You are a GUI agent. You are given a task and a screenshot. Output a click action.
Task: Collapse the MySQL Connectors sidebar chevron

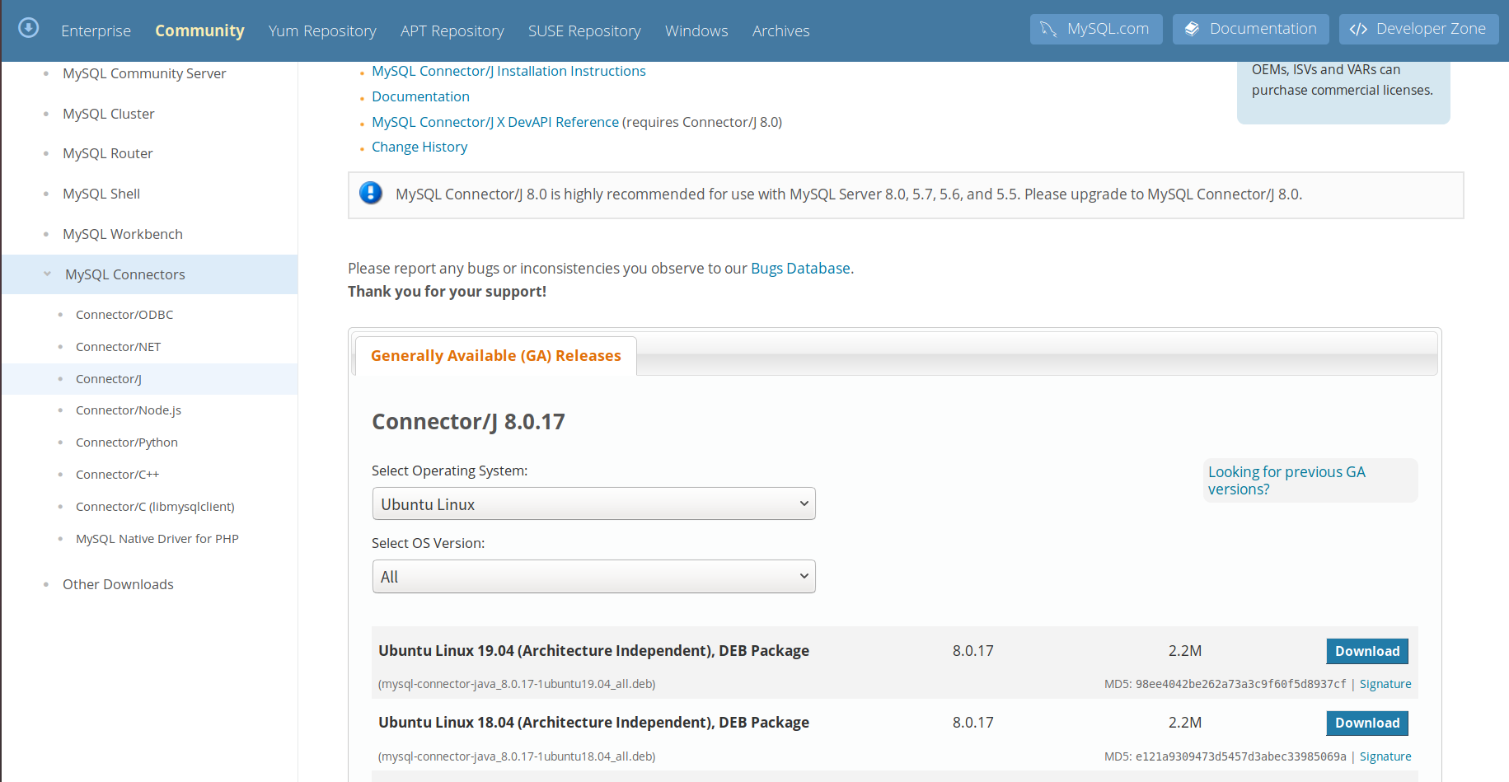(x=47, y=274)
